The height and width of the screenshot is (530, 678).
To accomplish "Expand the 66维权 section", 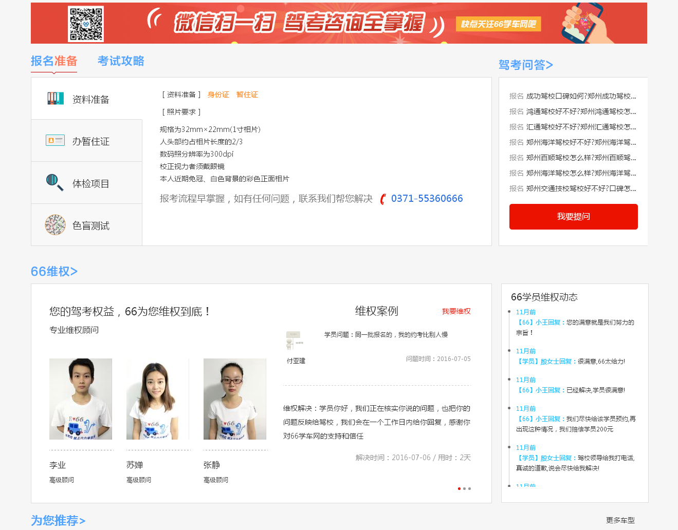I will tap(54, 272).
